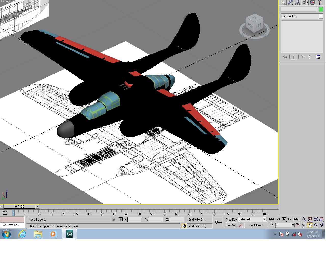This screenshot has height=261, width=326.
Task: Expand the Modifier List dropdown
Action: (321, 16)
